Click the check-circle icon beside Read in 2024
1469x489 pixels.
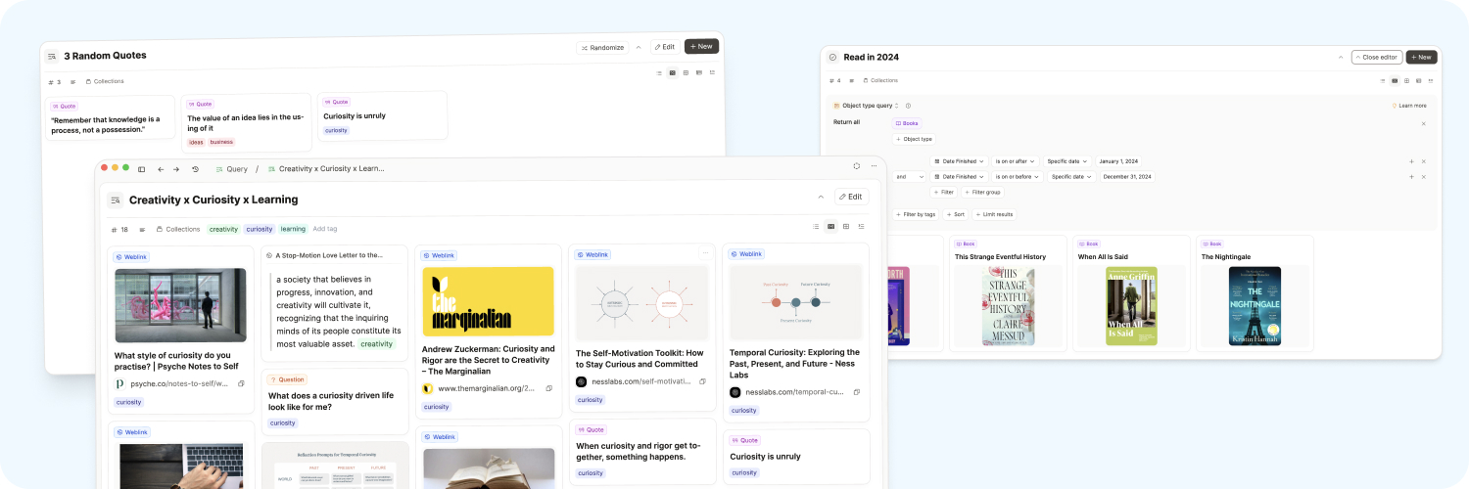pos(833,57)
